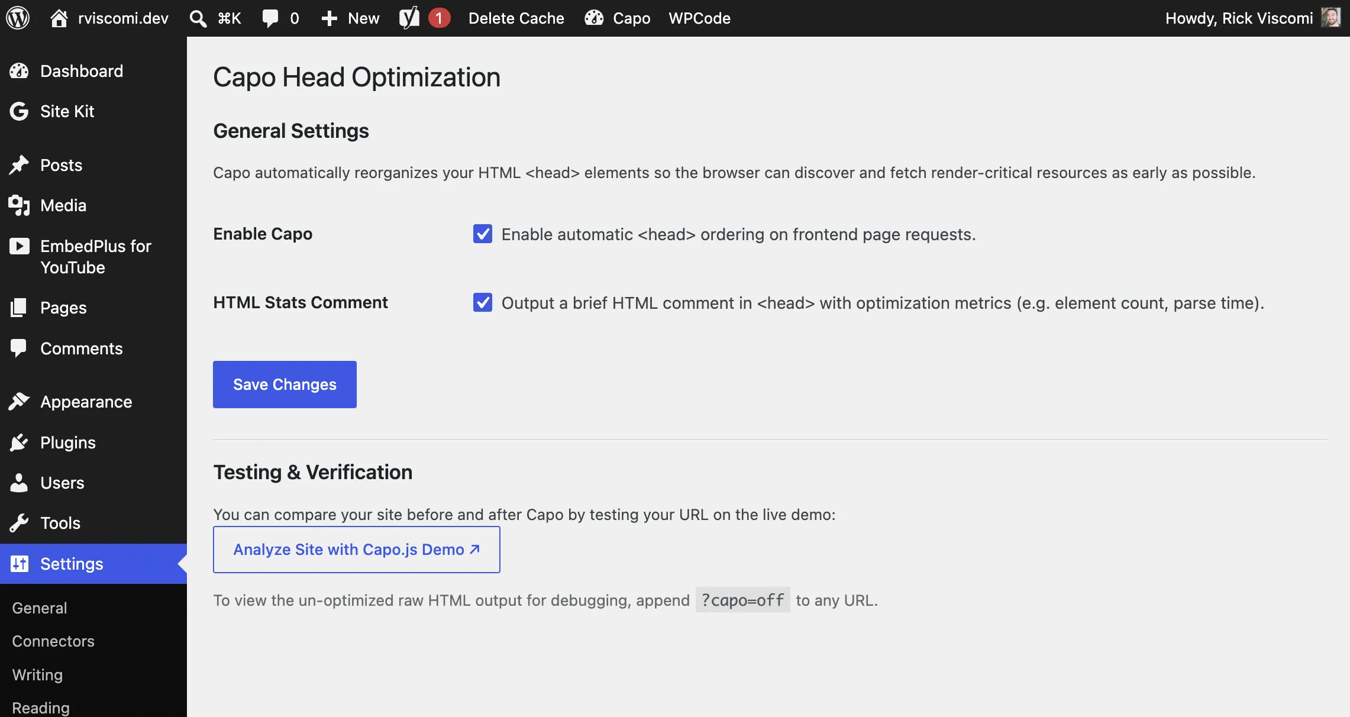Screen dimensions: 1350x717
Task: Open the ⌘K command palette shortcut
Action: click(229, 18)
